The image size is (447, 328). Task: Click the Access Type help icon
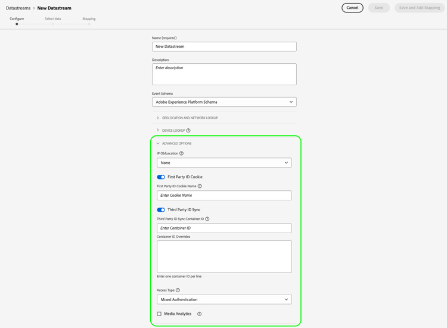(178, 290)
